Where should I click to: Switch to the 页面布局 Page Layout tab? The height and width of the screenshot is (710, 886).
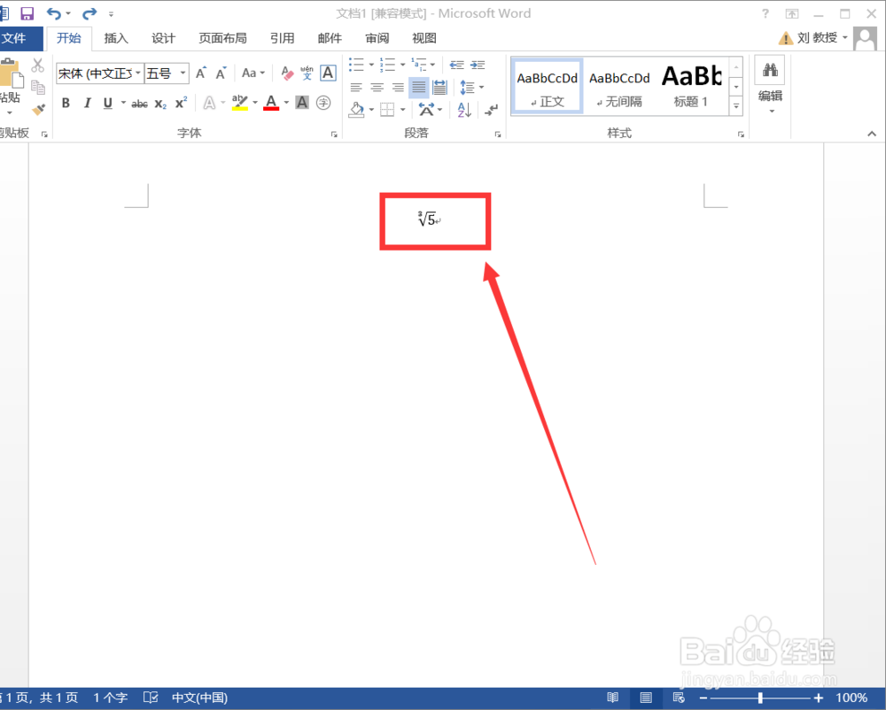222,38
